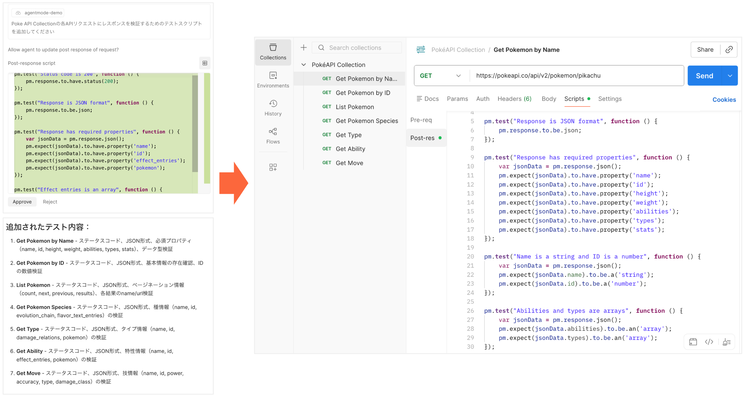
Task: Select the Pre-req script section
Action: 421,120
